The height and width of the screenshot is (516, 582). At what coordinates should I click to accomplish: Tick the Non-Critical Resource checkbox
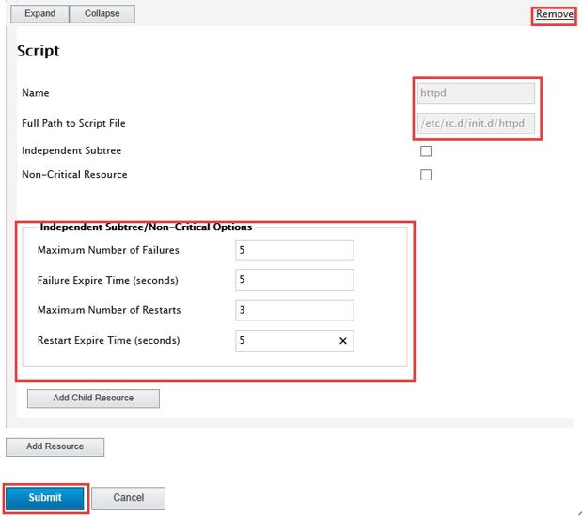pyautogui.click(x=426, y=175)
